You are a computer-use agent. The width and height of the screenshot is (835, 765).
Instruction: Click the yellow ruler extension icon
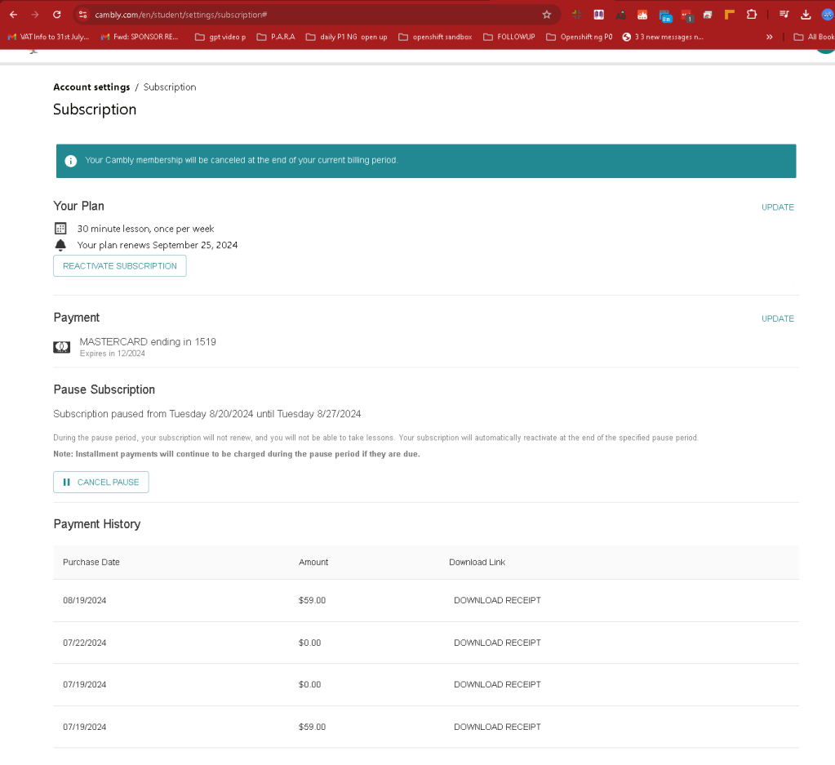pyautogui.click(x=730, y=15)
